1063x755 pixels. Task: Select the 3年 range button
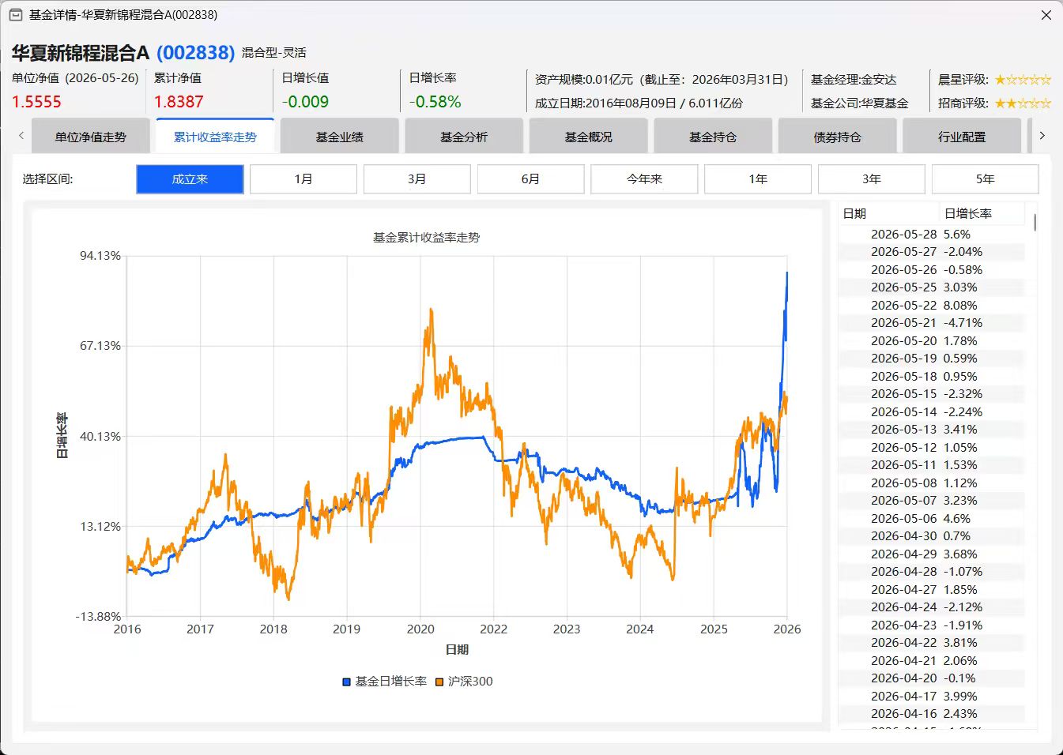(x=872, y=179)
